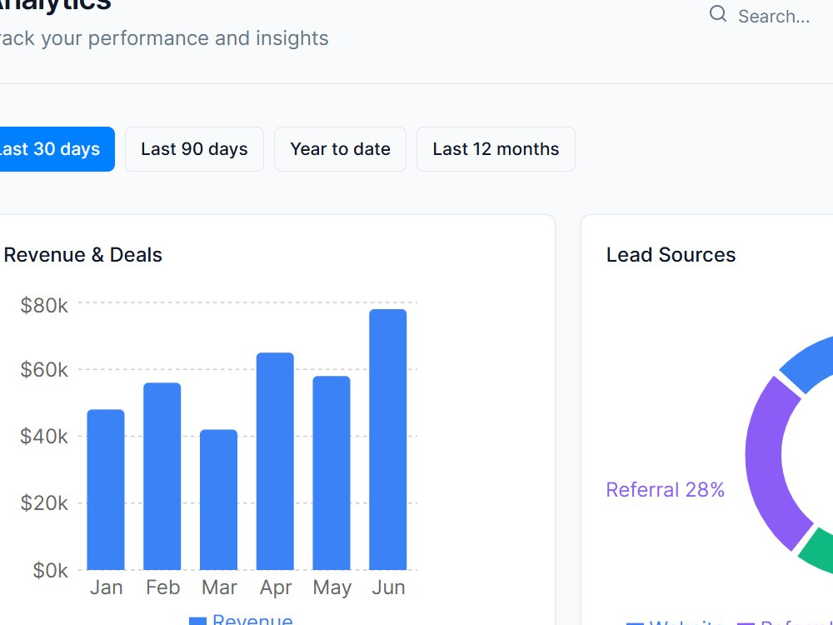
Task: Click the Referral 28% label
Action: coord(665,489)
